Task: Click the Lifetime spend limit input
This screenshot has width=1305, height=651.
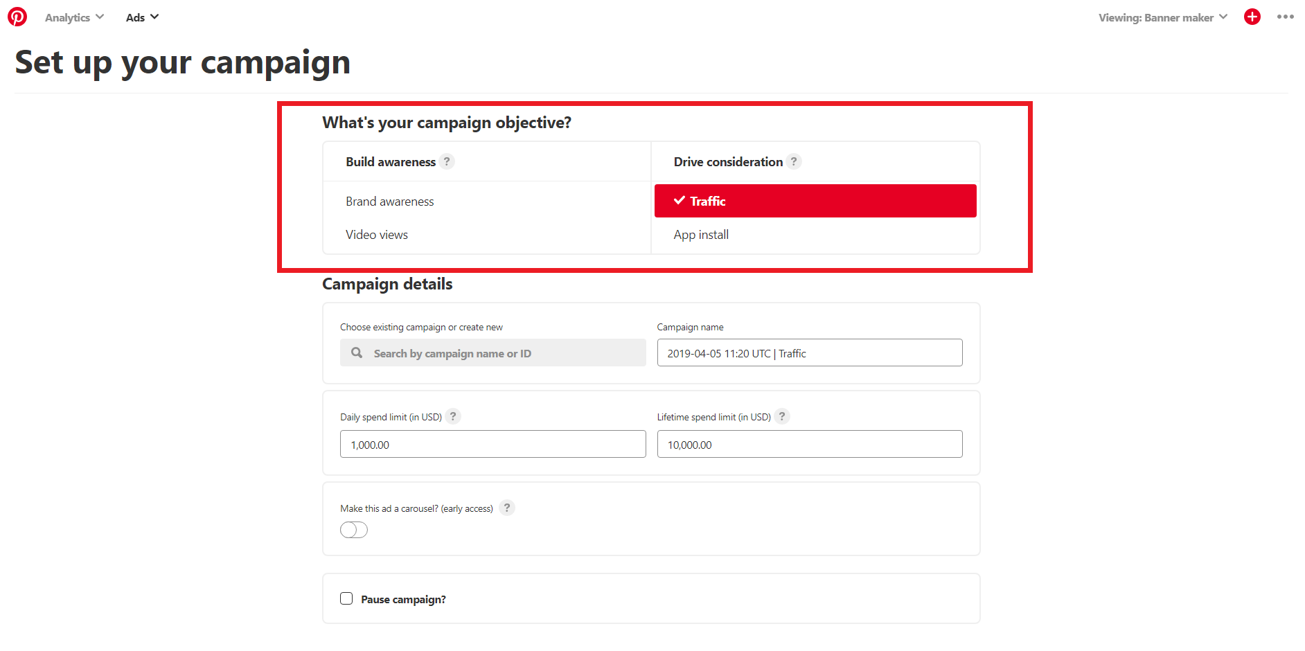Action: point(810,444)
